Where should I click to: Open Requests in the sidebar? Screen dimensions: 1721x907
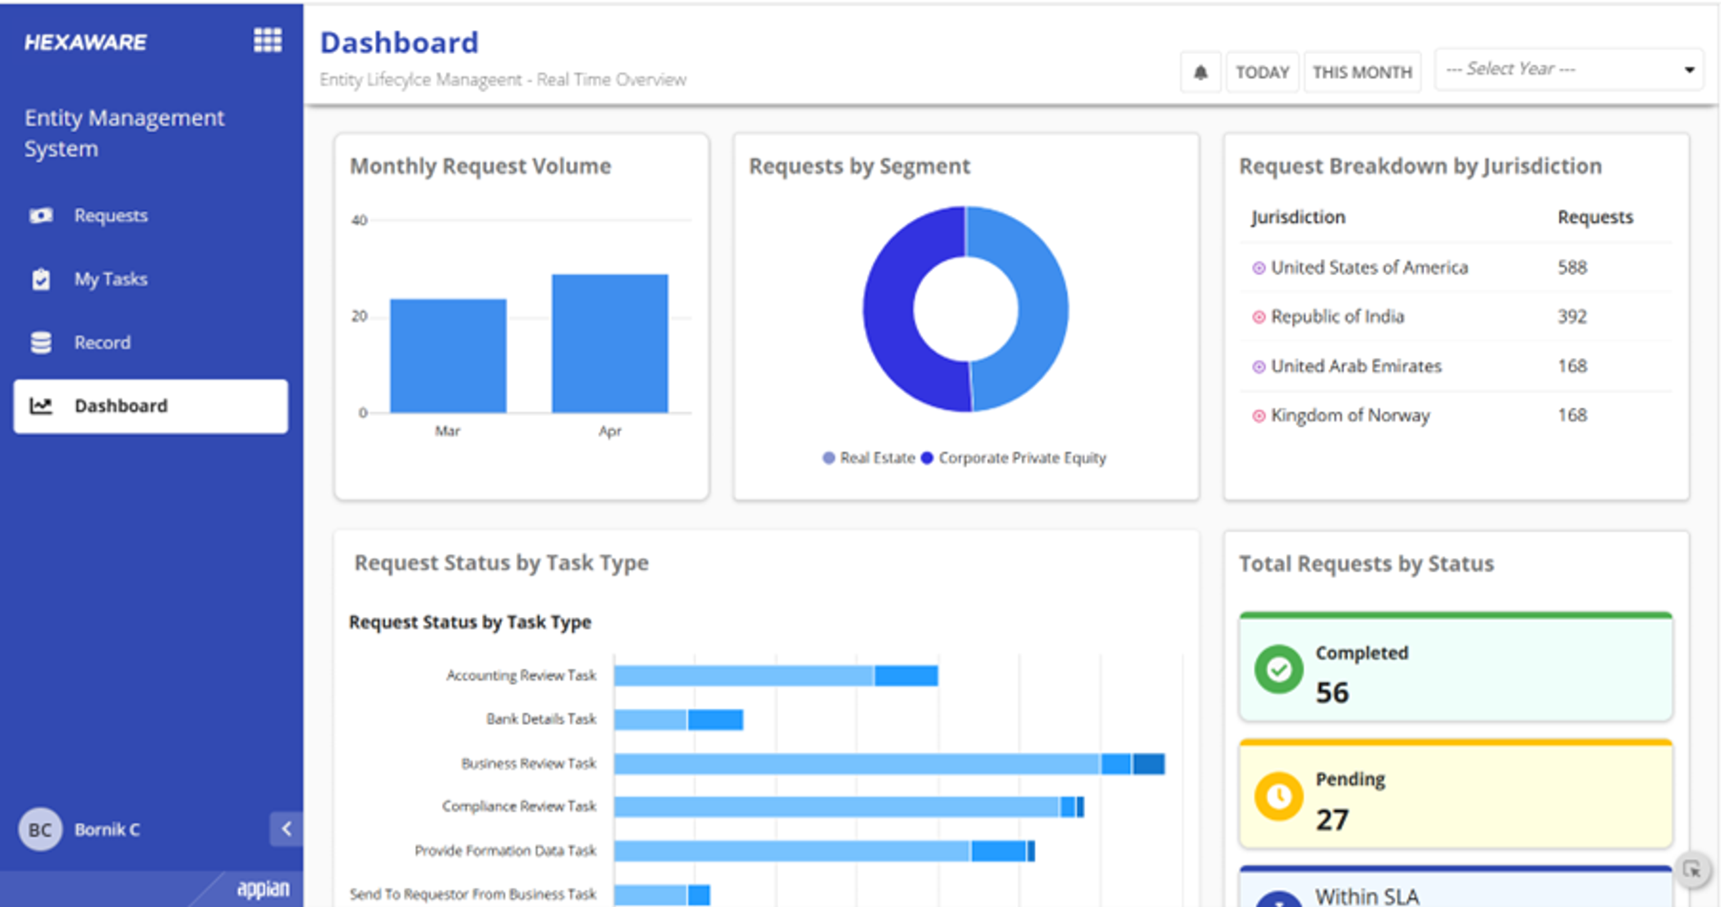pyautogui.click(x=151, y=216)
